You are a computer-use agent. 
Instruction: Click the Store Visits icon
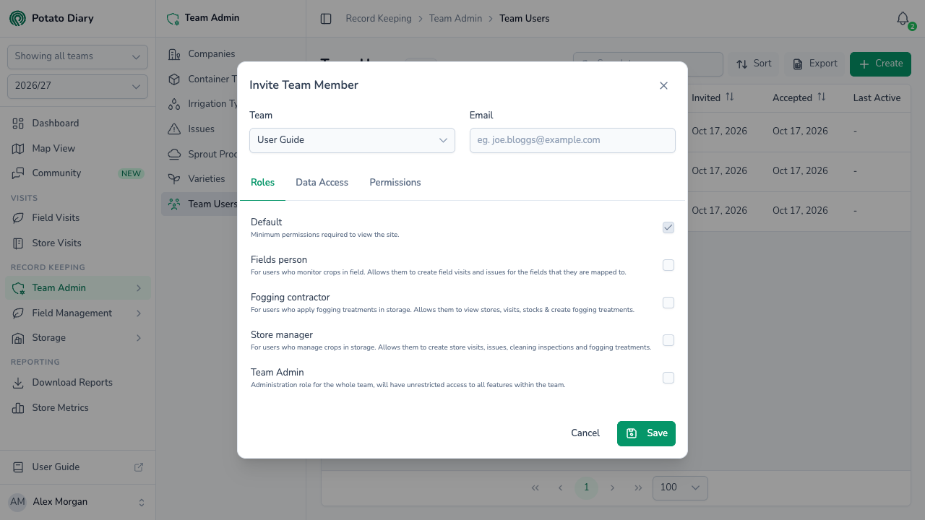19,243
